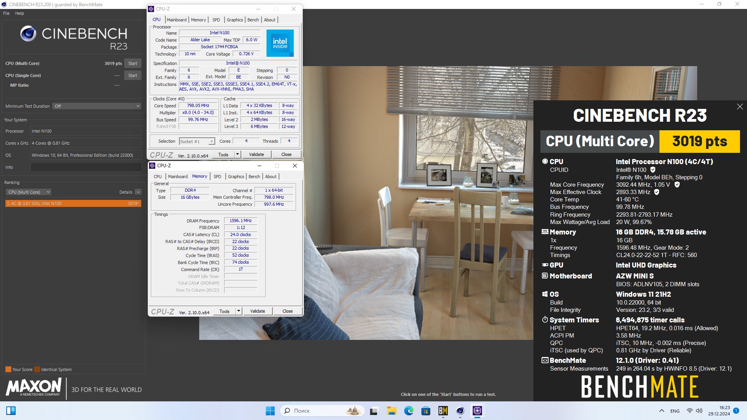
Task: Start the CPU (Multi Core) test
Action: (133, 63)
